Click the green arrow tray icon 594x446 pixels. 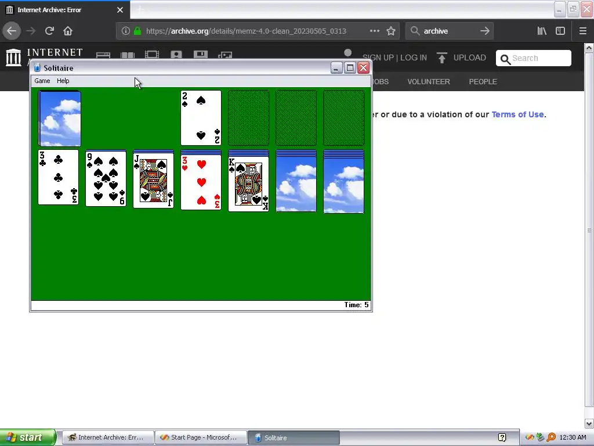pyautogui.click(x=540, y=438)
